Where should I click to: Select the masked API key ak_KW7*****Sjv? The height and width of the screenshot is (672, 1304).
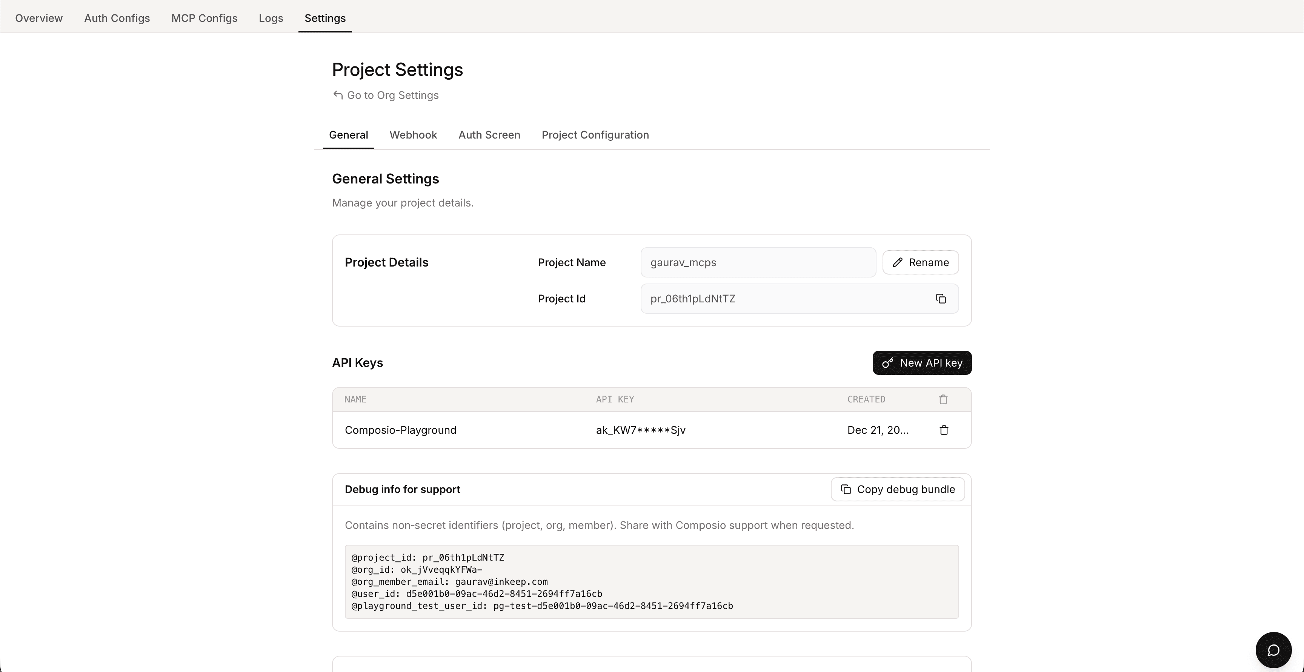640,430
